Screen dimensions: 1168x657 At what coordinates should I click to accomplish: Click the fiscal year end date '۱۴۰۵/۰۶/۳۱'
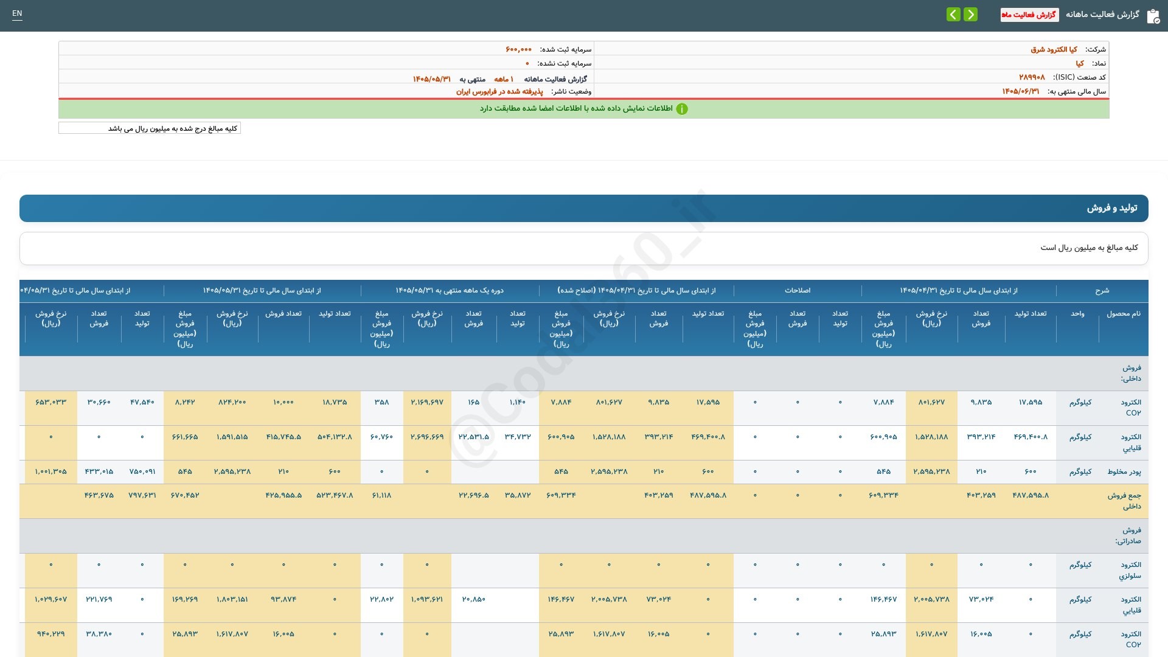click(x=1021, y=91)
